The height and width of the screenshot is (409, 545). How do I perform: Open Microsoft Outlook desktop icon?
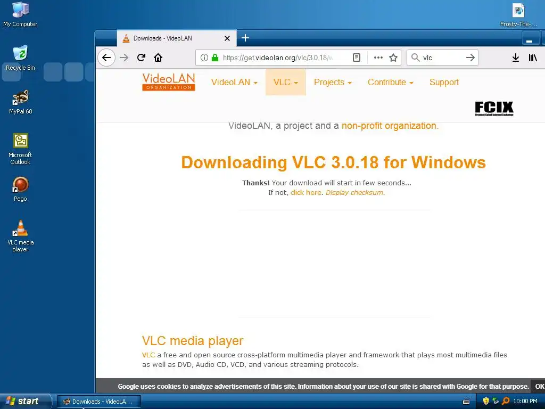click(x=20, y=149)
